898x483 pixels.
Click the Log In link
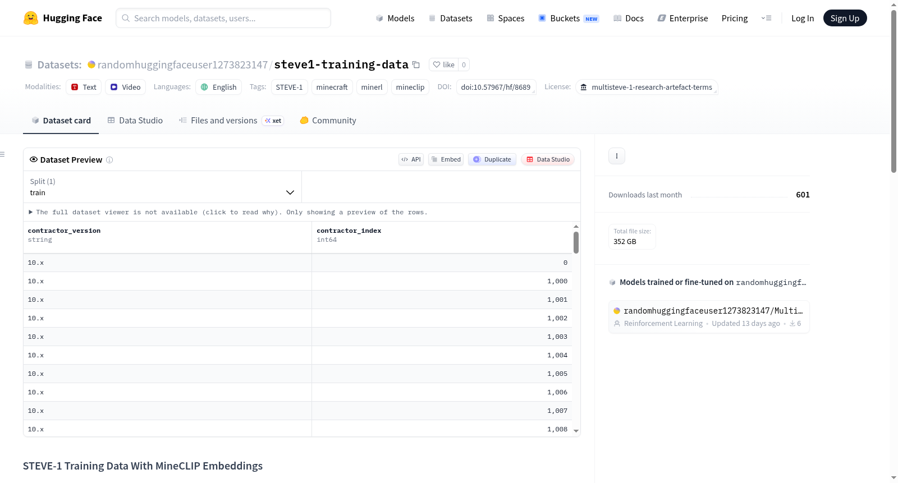(803, 18)
